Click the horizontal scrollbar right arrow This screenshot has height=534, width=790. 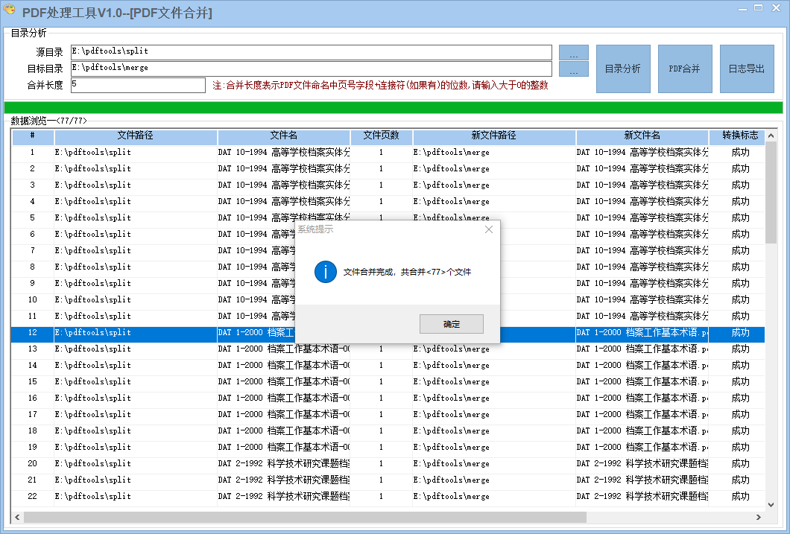[x=759, y=517]
